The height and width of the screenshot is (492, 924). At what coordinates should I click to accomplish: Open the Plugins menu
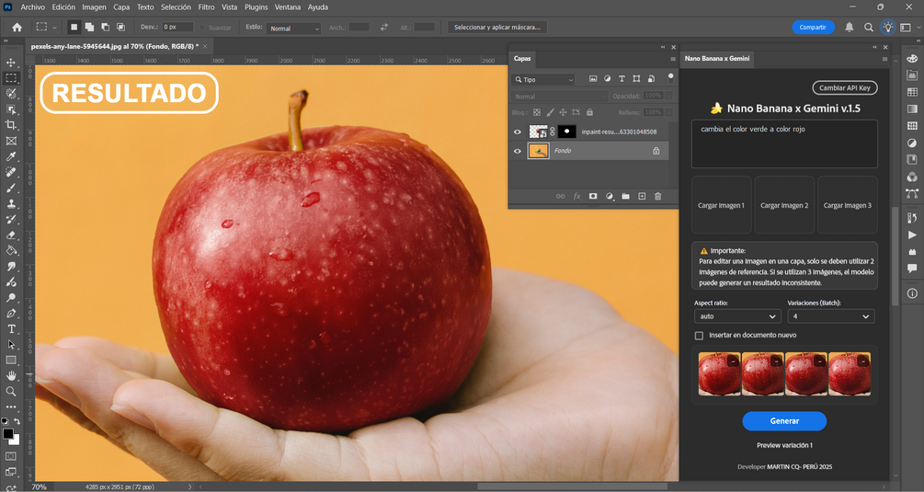(x=256, y=7)
